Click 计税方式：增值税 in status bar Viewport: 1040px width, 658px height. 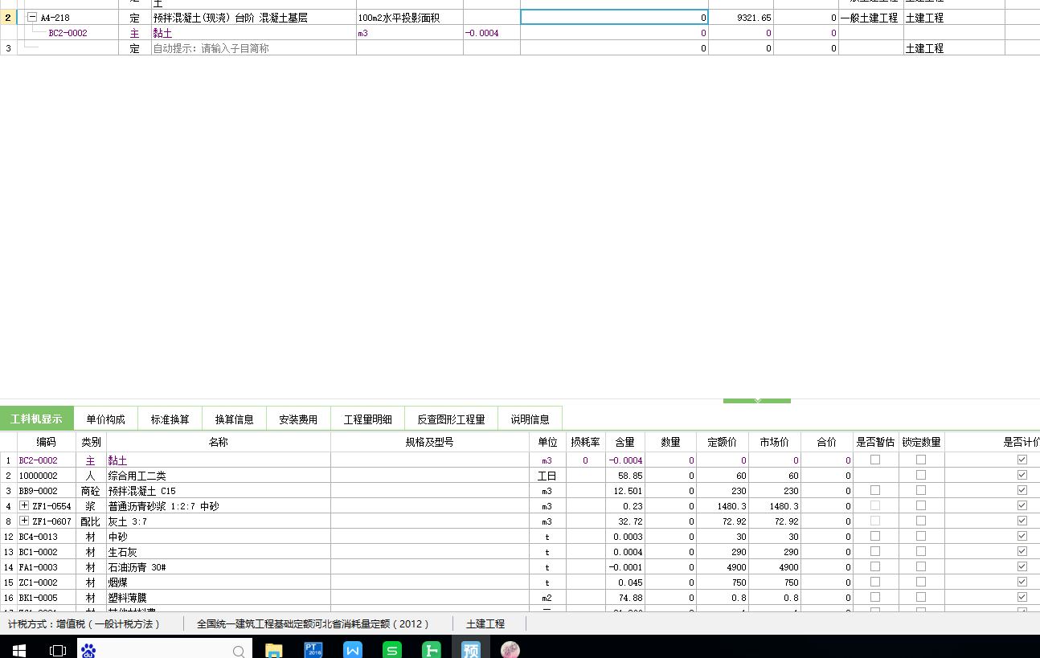(84, 623)
